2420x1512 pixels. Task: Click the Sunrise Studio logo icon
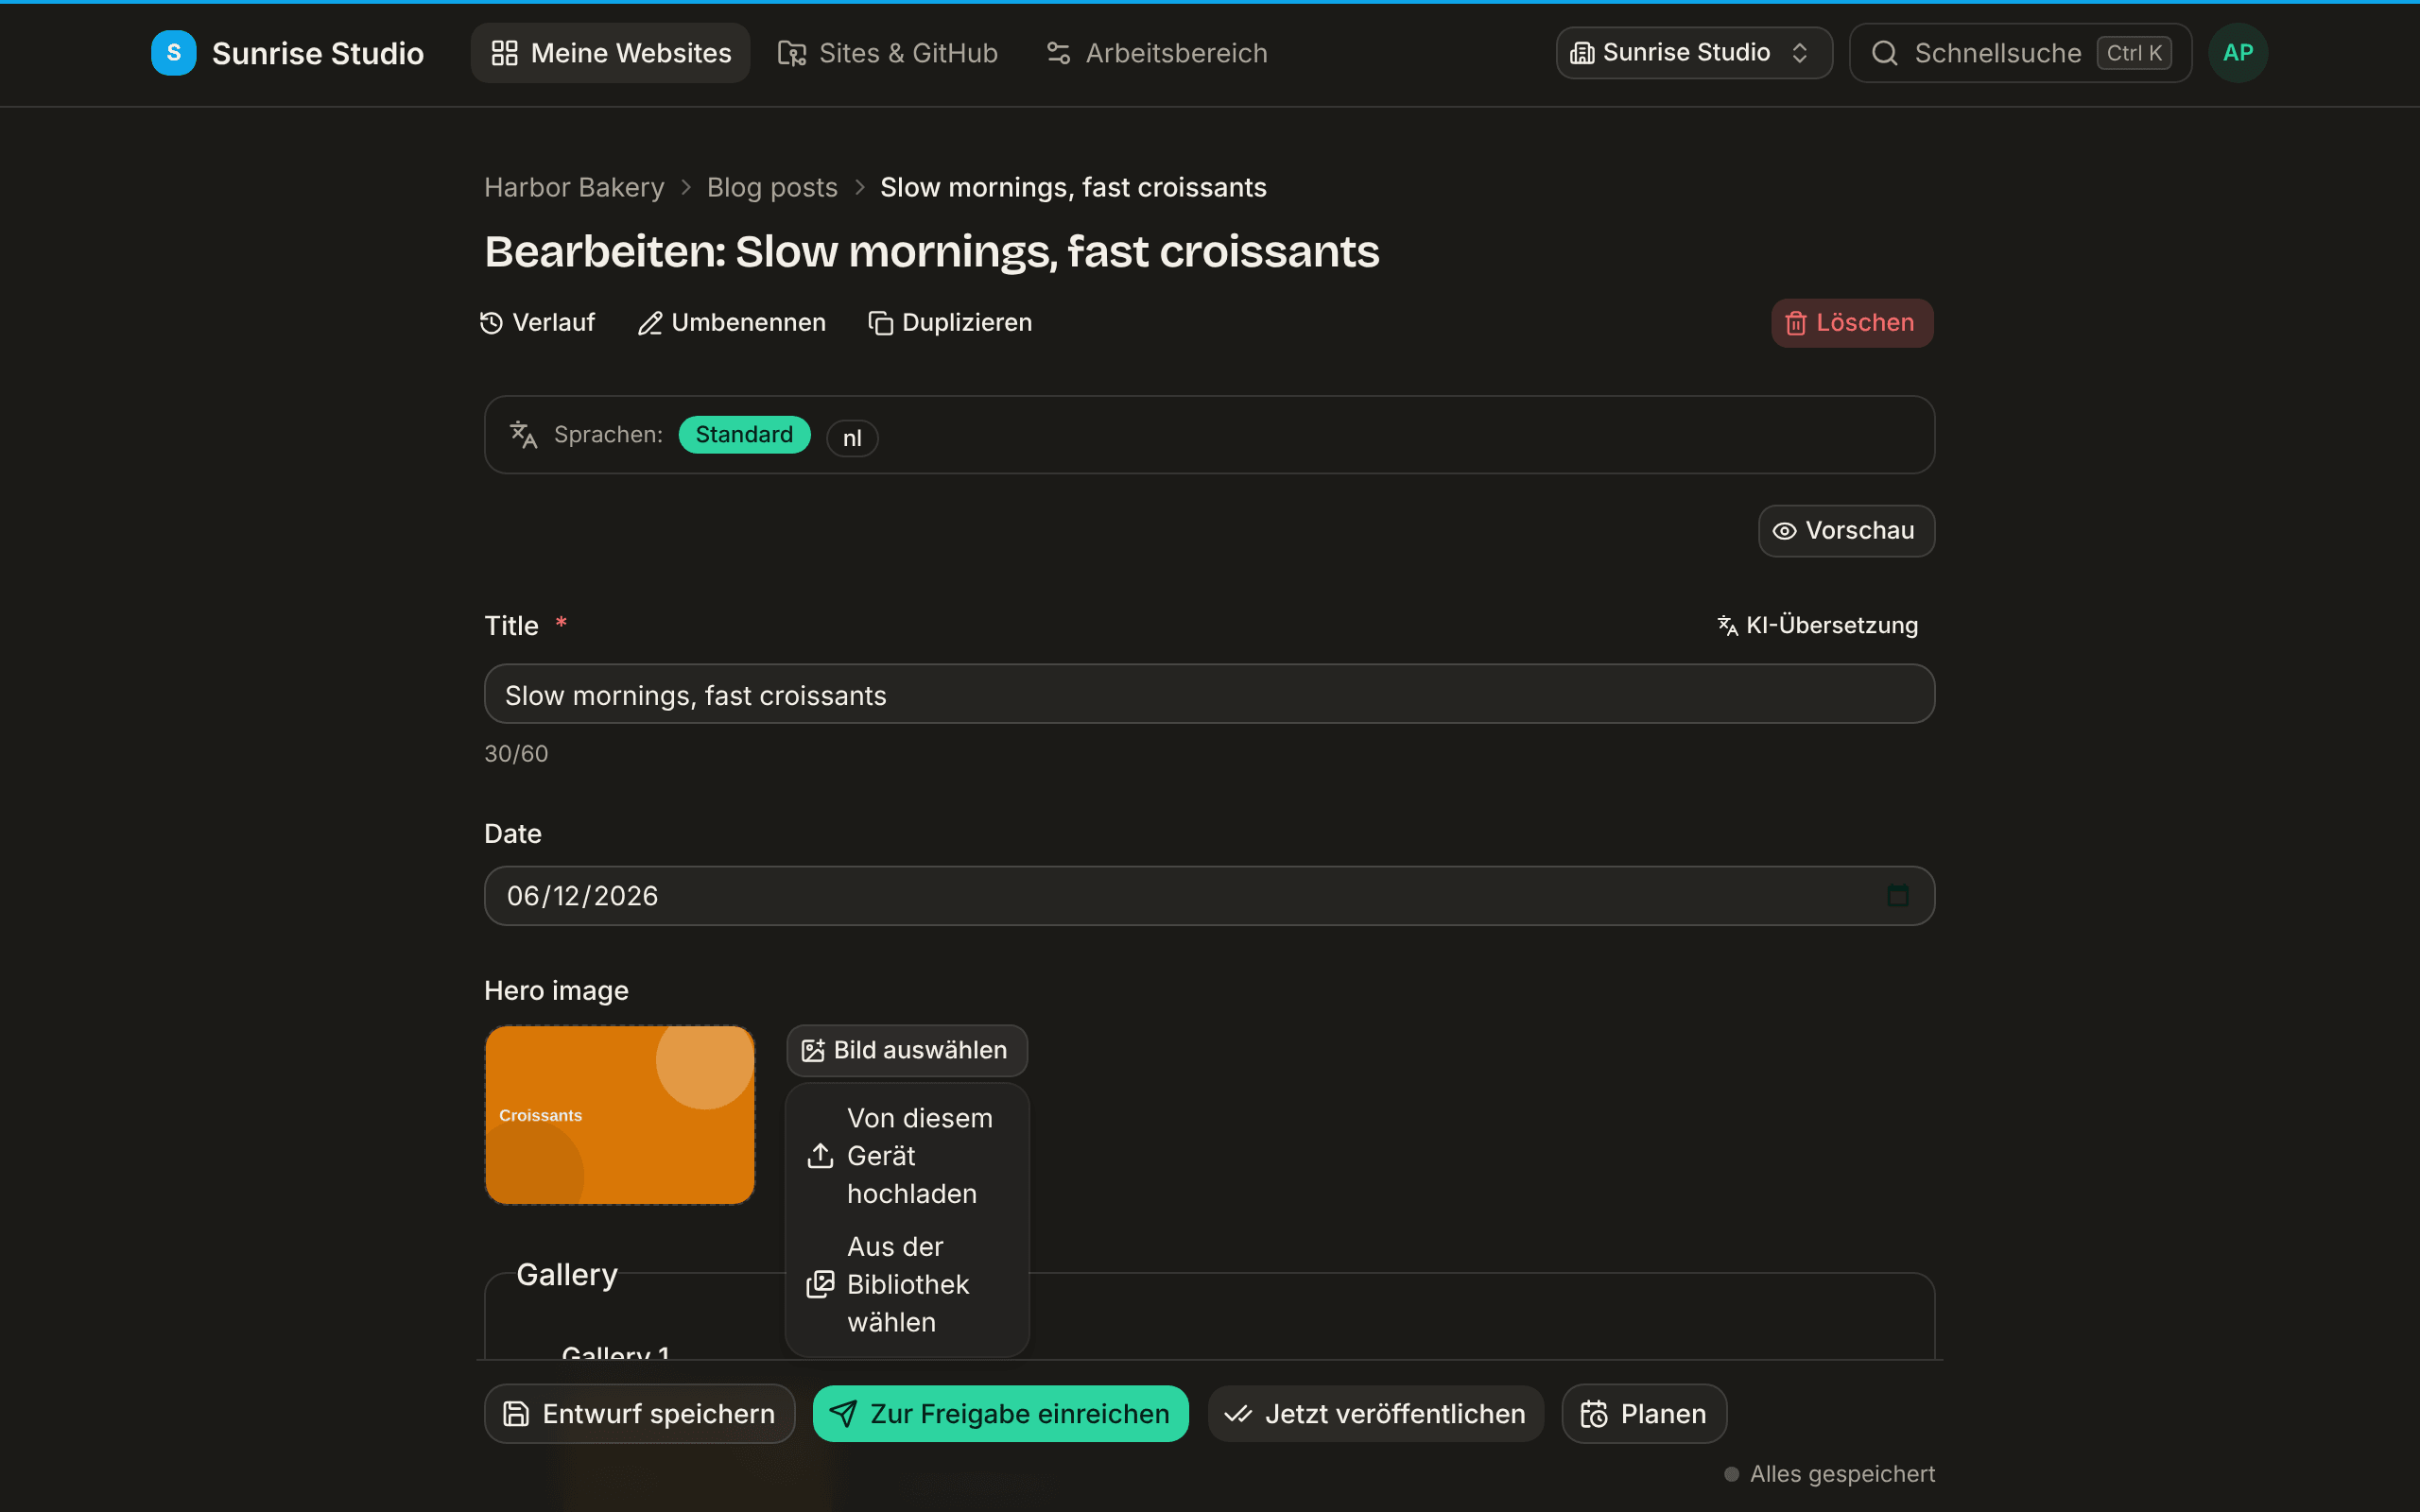pyautogui.click(x=173, y=53)
